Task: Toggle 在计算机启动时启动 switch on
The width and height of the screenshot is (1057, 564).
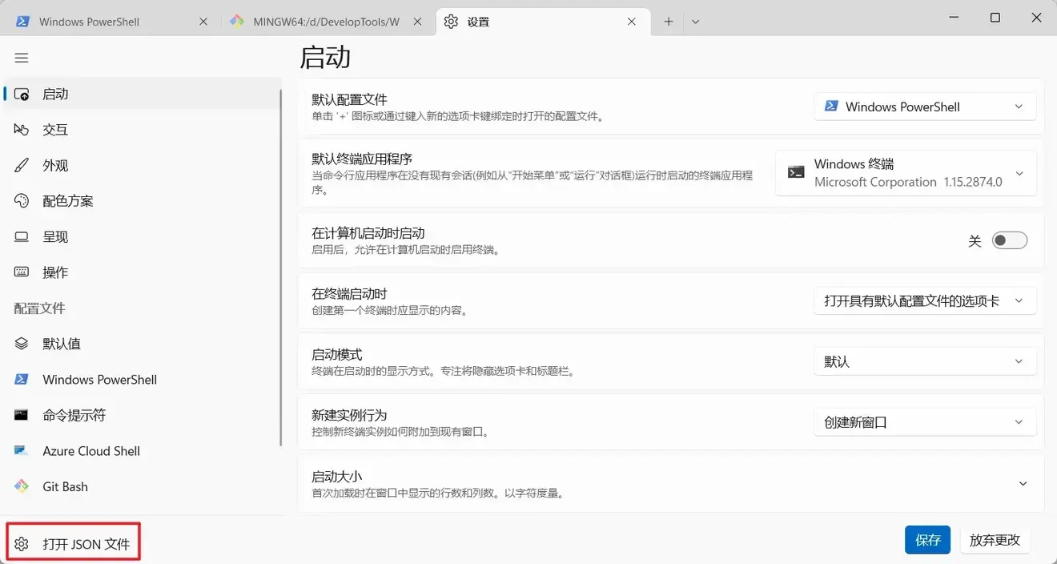Action: tap(1009, 241)
